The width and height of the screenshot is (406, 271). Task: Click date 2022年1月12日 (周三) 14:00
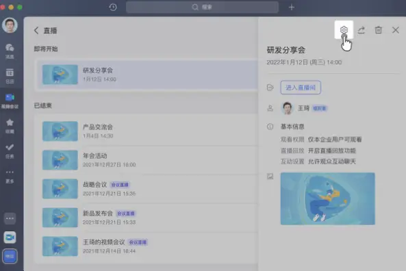click(304, 62)
